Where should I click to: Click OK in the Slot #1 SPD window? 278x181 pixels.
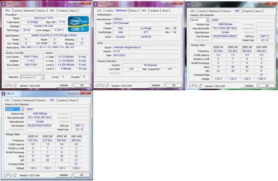[267, 86]
